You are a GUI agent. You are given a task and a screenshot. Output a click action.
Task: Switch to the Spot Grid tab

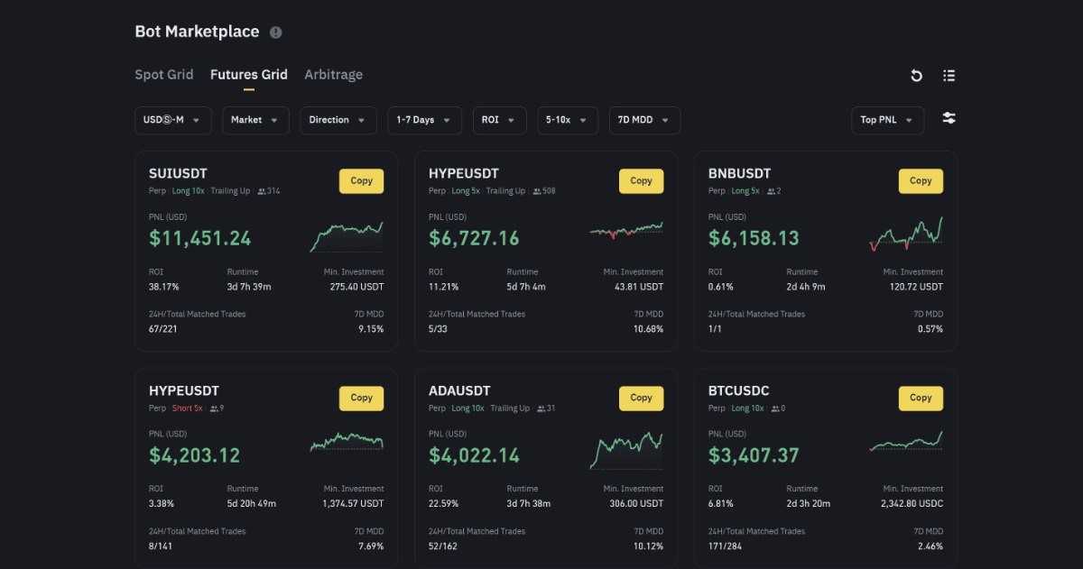(164, 75)
